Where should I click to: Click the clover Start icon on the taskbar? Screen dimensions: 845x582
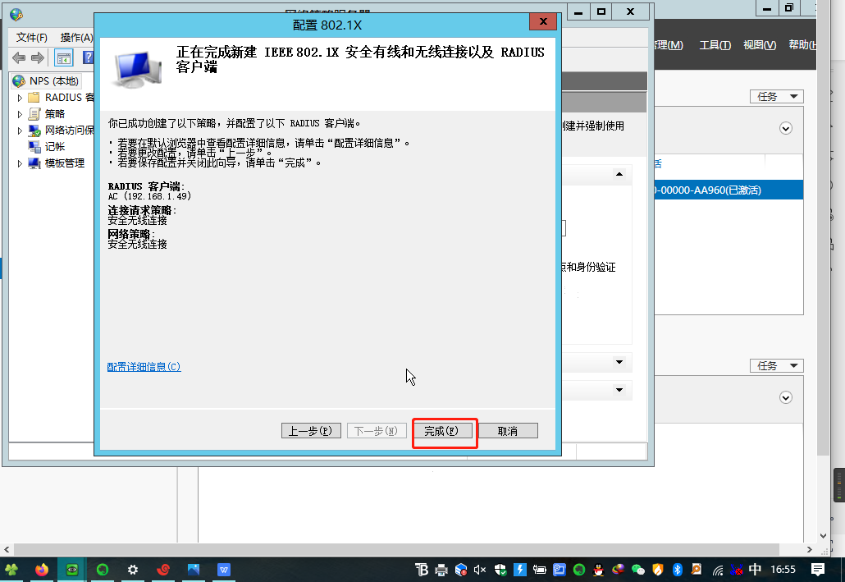pos(11,570)
